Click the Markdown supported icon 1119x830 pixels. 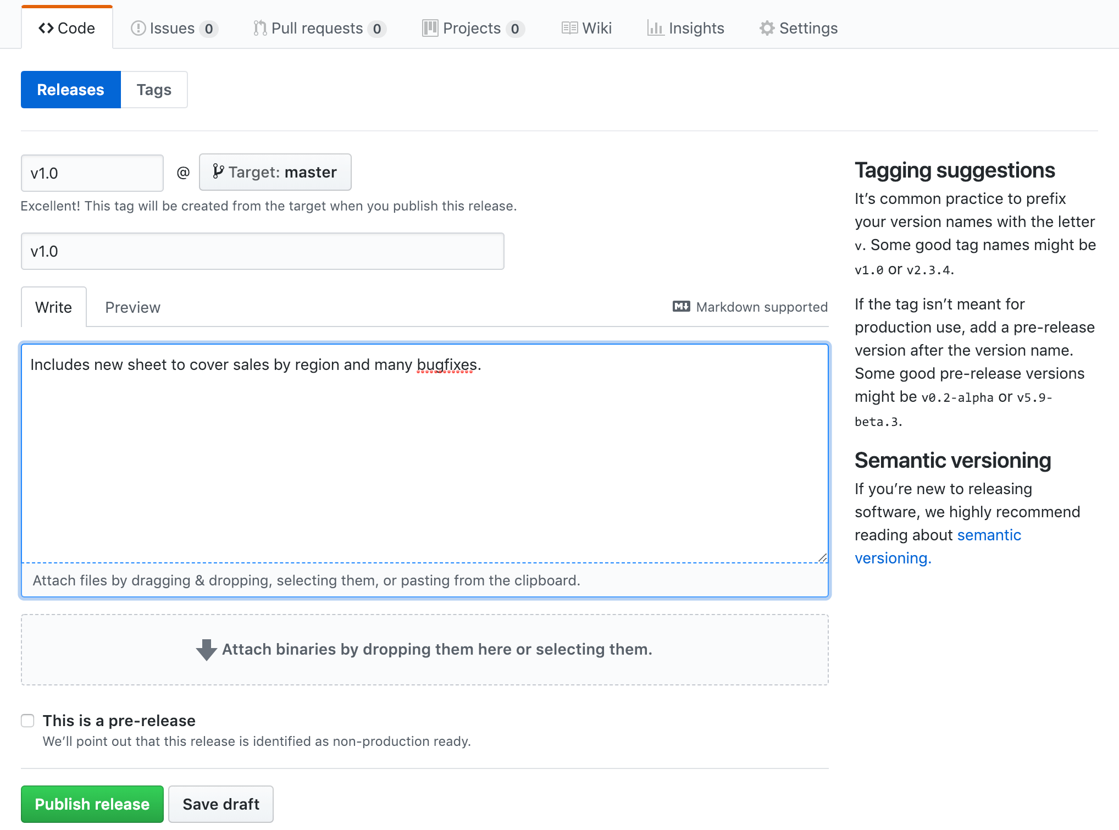pyautogui.click(x=681, y=307)
